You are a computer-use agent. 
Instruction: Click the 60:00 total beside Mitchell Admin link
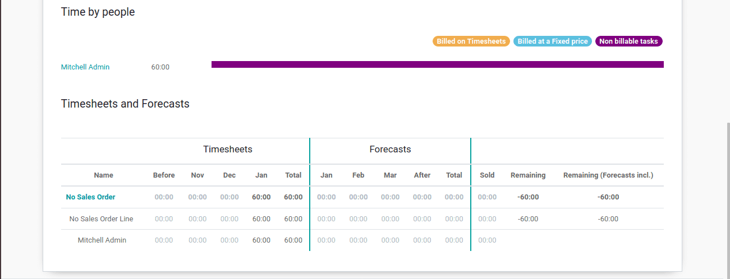pyautogui.click(x=160, y=67)
